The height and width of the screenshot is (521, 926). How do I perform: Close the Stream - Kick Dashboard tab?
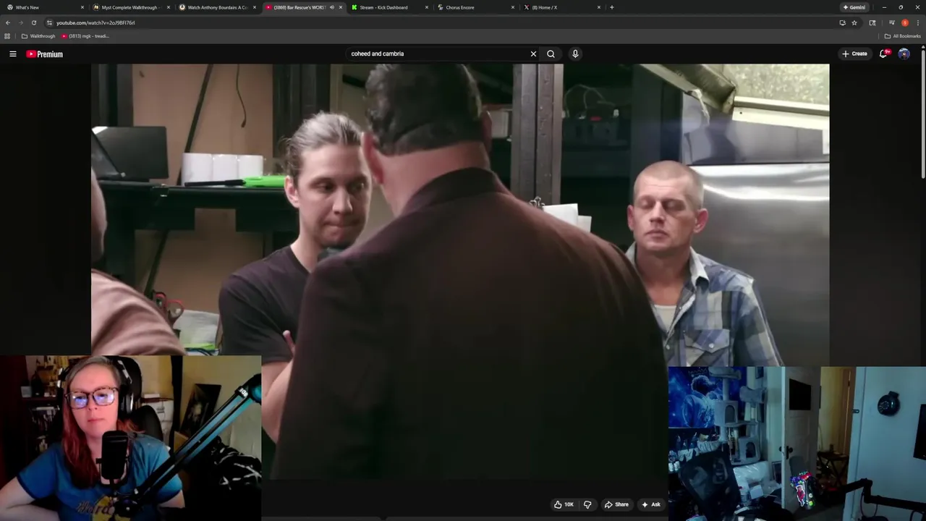[x=427, y=7]
